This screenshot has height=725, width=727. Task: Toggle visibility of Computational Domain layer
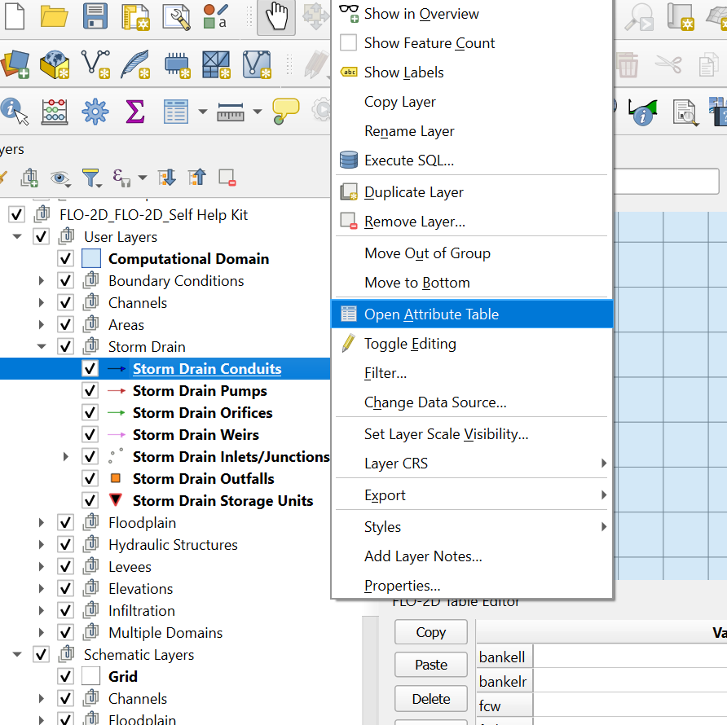pyautogui.click(x=66, y=259)
